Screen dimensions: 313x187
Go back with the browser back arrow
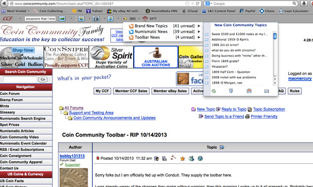[x=4, y=3]
